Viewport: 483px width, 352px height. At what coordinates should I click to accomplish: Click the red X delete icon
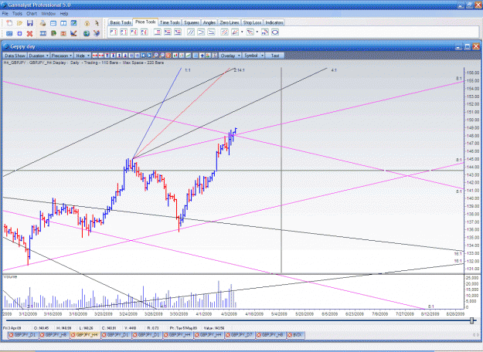pyautogui.click(x=29, y=33)
